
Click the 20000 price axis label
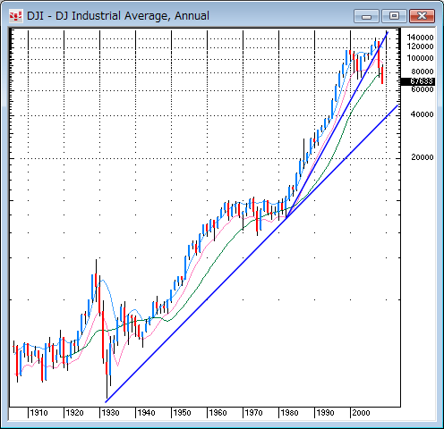point(422,157)
